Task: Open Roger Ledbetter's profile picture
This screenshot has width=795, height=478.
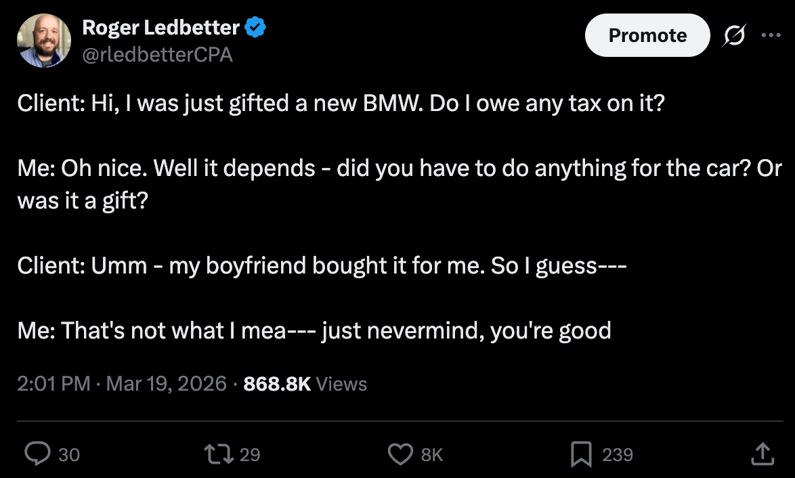Action: tap(43, 41)
